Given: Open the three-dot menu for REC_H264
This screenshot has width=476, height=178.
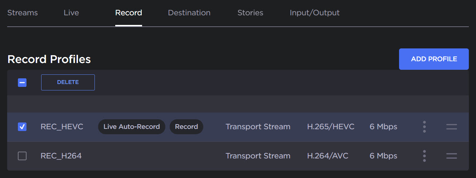Looking at the screenshot, I should [424, 156].
